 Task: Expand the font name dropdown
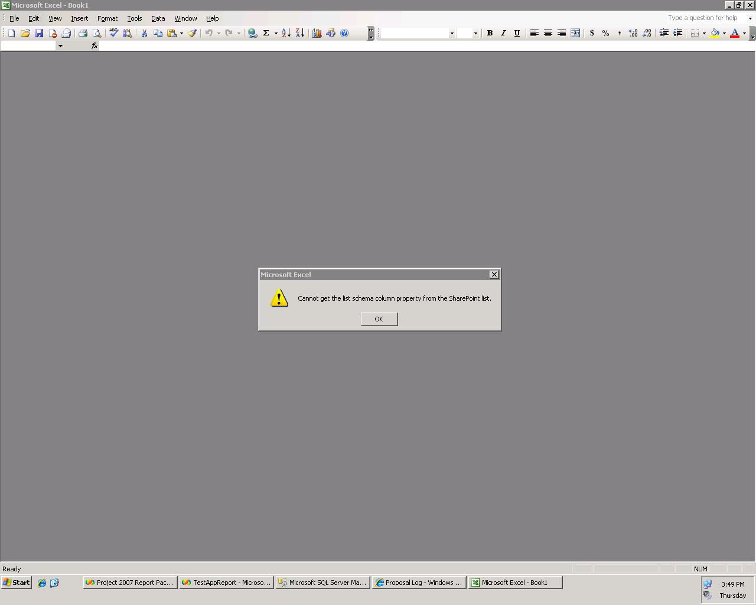(x=452, y=34)
